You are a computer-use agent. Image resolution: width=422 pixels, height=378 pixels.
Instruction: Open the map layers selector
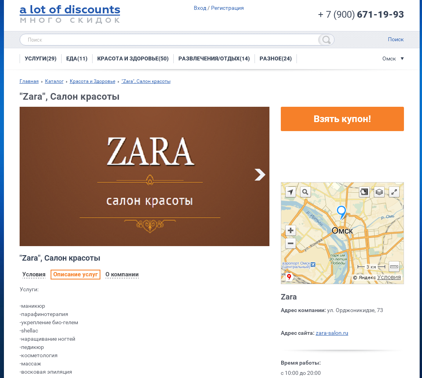379,192
